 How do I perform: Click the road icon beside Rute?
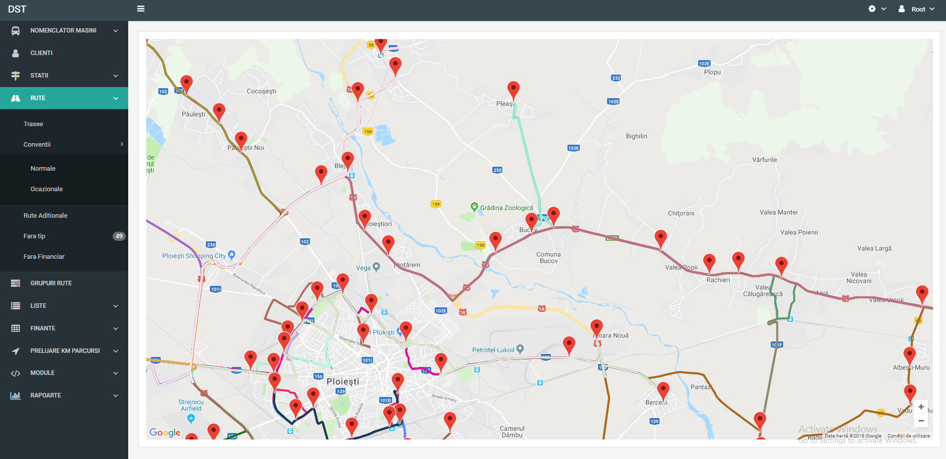pyautogui.click(x=16, y=98)
